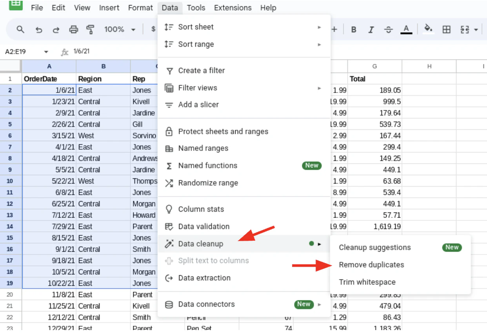The width and height of the screenshot is (487, 334).
Task: Open the Tools menu
Action: tap(196, 7)
